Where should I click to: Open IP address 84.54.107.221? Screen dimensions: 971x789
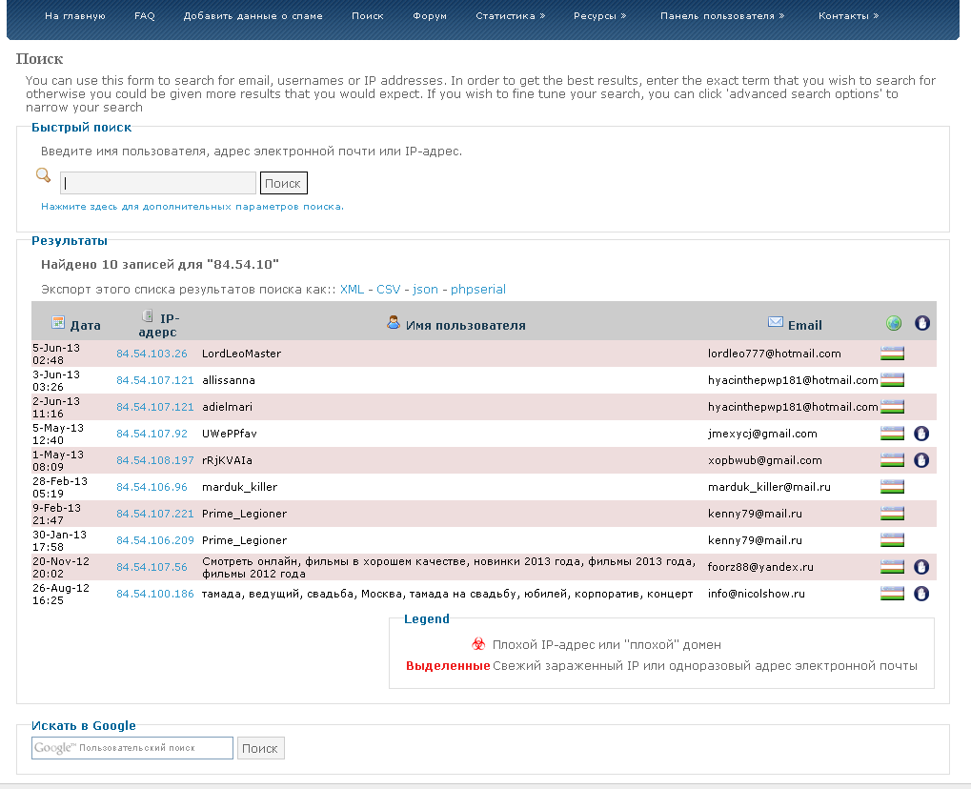click(154, 514)
